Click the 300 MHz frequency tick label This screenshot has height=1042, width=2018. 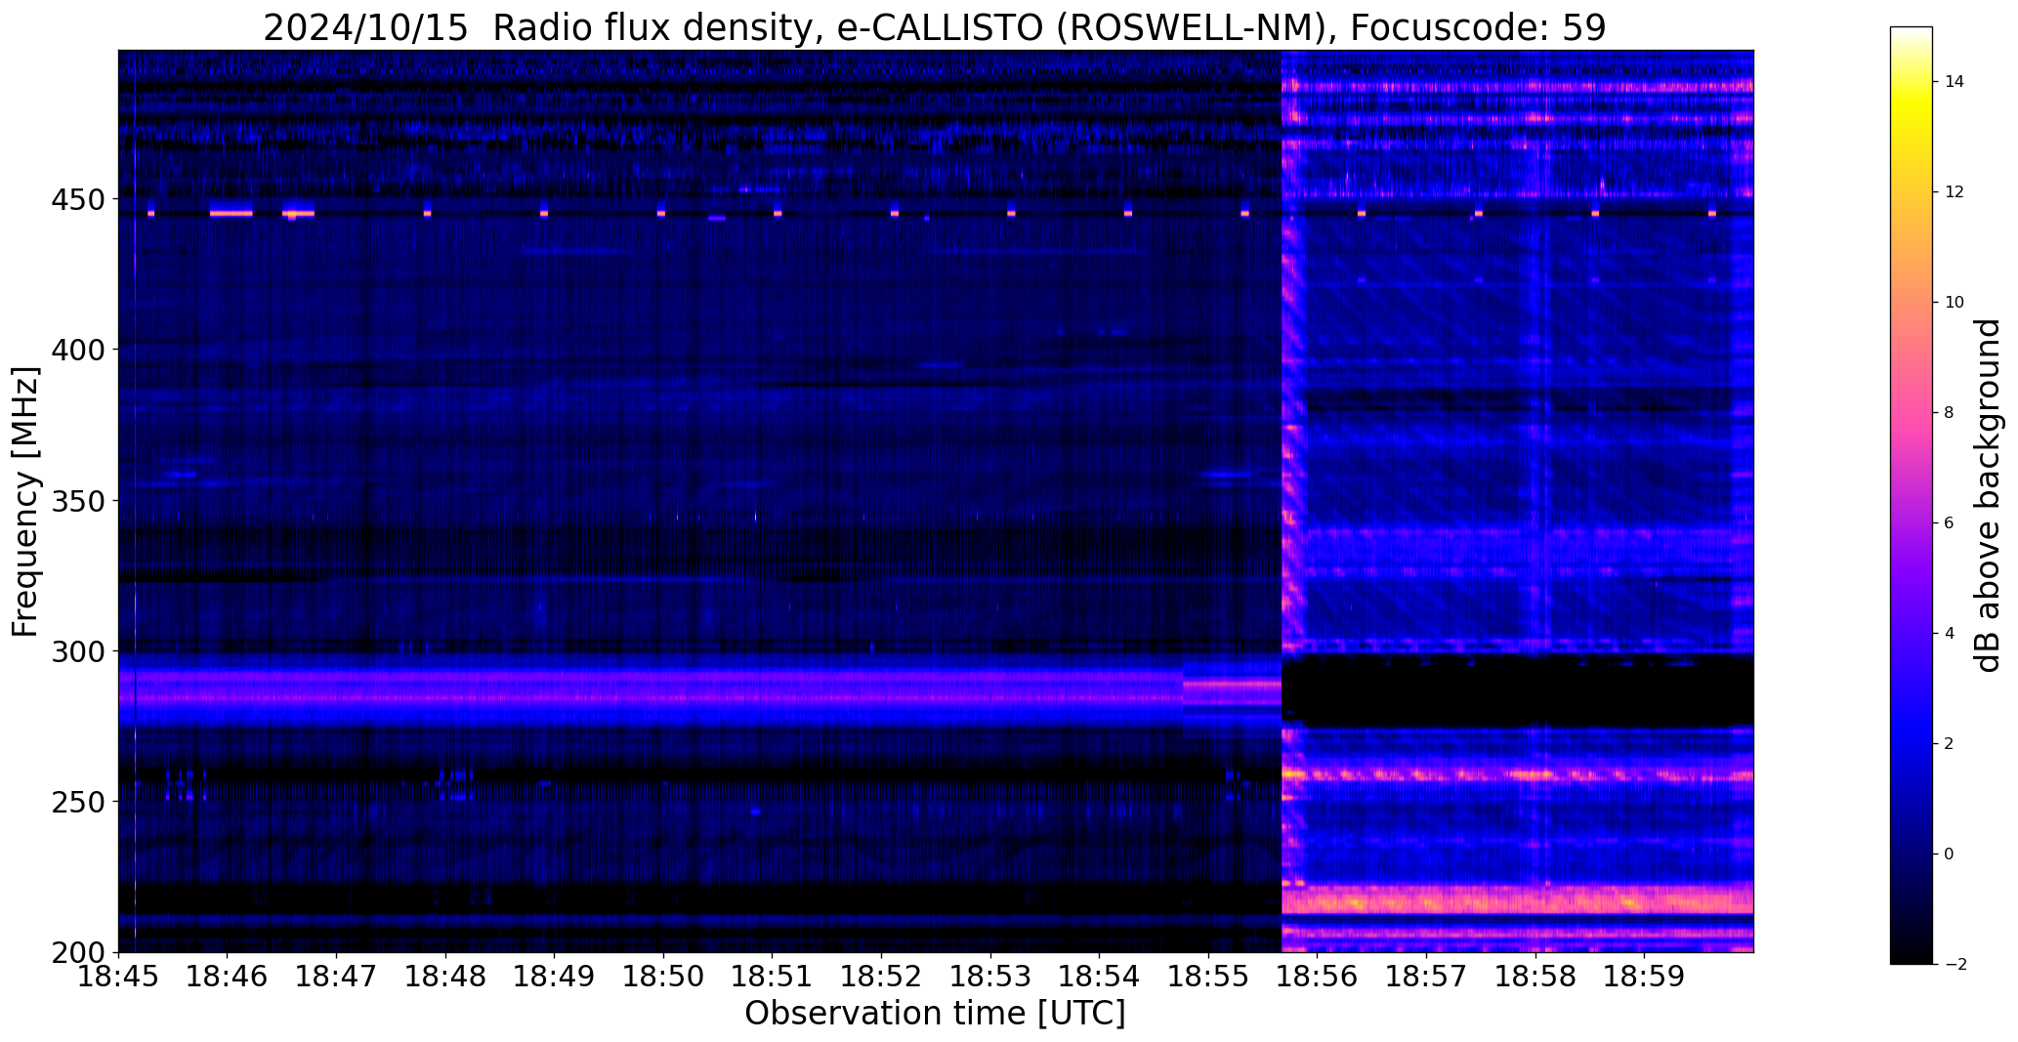tap(77, 651)
